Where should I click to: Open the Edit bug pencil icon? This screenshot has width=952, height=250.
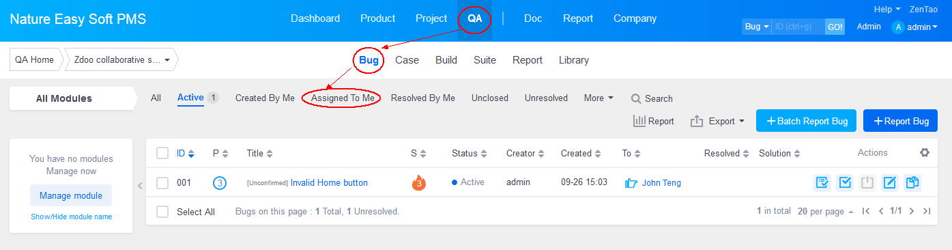coord(890,182)
